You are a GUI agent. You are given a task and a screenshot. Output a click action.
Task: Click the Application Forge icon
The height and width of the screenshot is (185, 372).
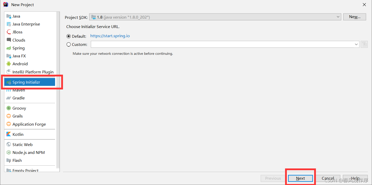[9, 124]
